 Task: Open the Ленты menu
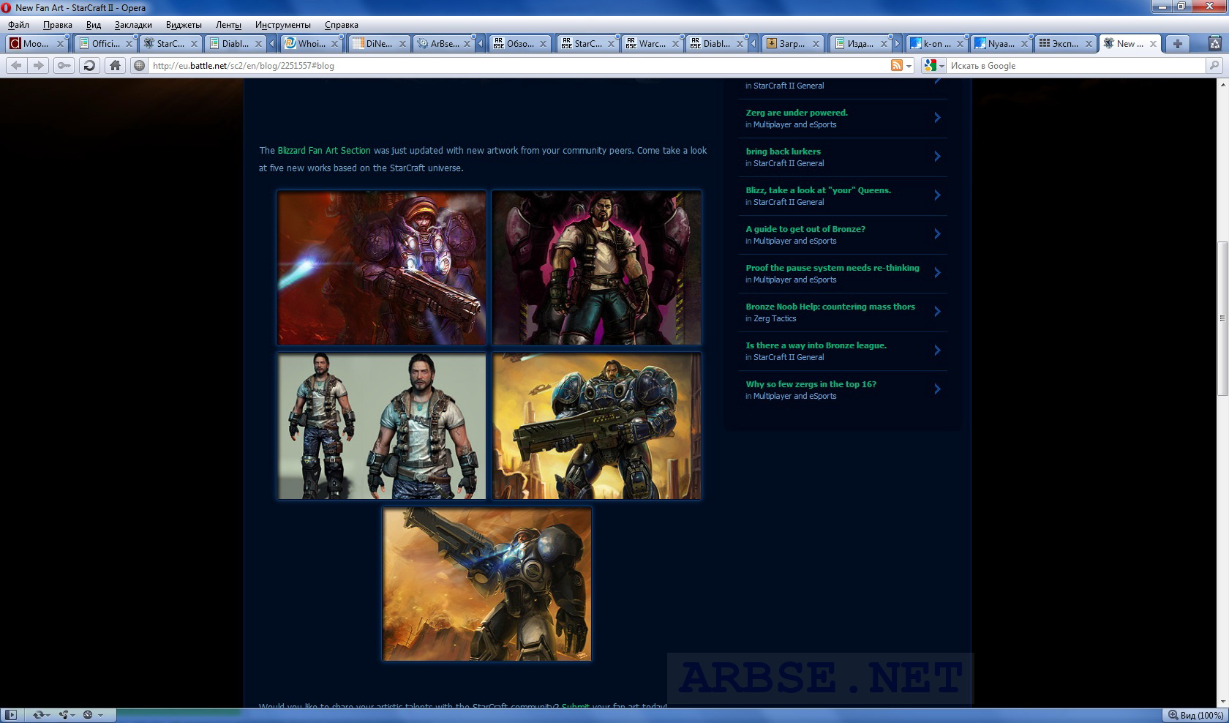point(228,25)
